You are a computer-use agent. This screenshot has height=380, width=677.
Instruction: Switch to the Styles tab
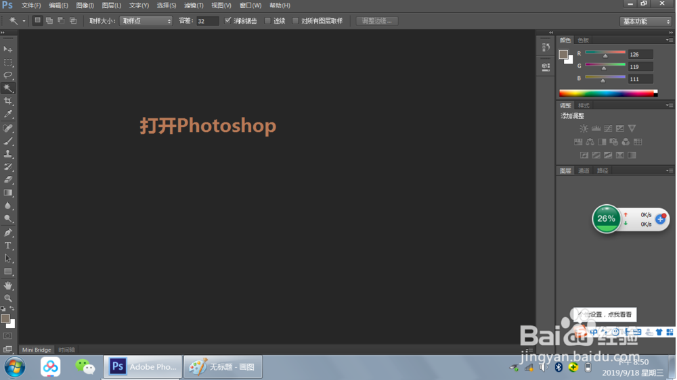tap(584, 105)
